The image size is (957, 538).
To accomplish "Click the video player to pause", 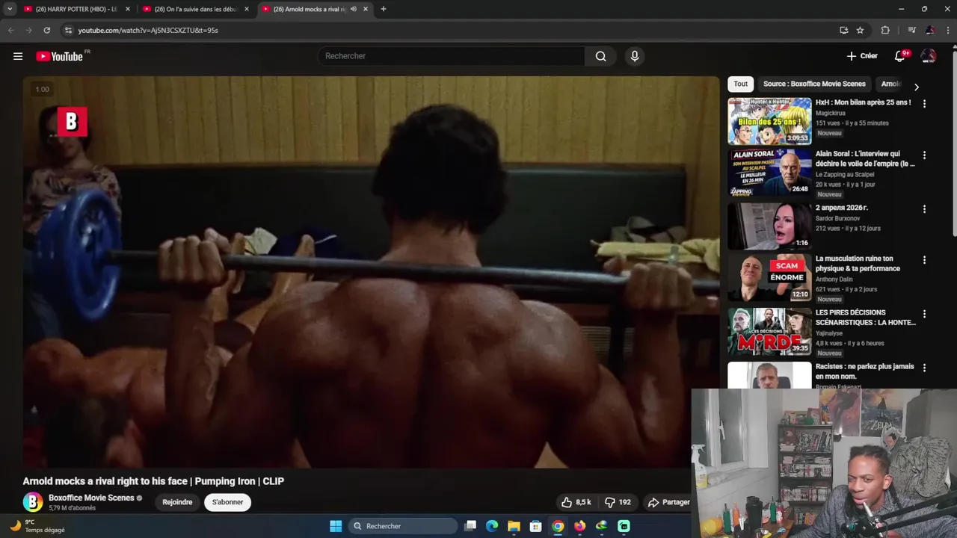I will click(x=371, y=272).
